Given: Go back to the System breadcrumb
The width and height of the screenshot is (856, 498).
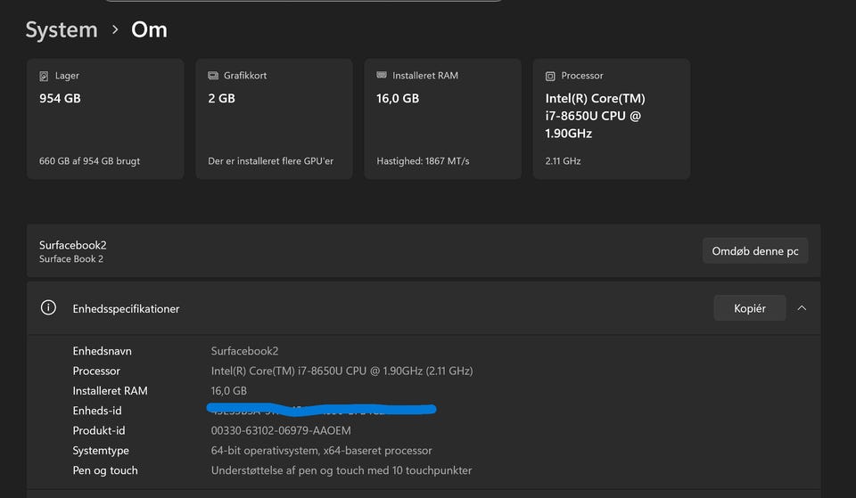Looking at the screenshot, I should (62, 30).
